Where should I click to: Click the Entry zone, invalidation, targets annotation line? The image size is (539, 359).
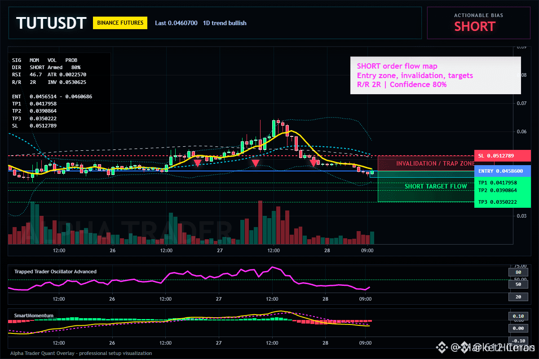[x=415, y=75]
